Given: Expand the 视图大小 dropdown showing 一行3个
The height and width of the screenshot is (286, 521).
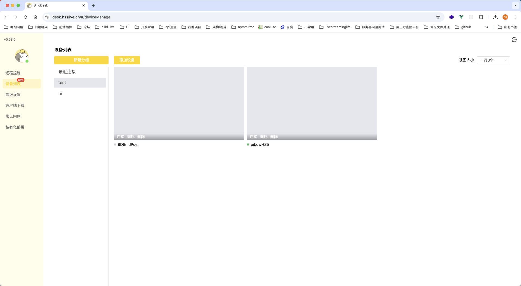Looking at the screenshot, I should click(493, 60).
